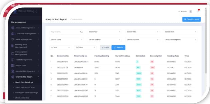210x104 pixels.
Task: Open the Error Consumption dropdown
Action: (x=180, y=40)
